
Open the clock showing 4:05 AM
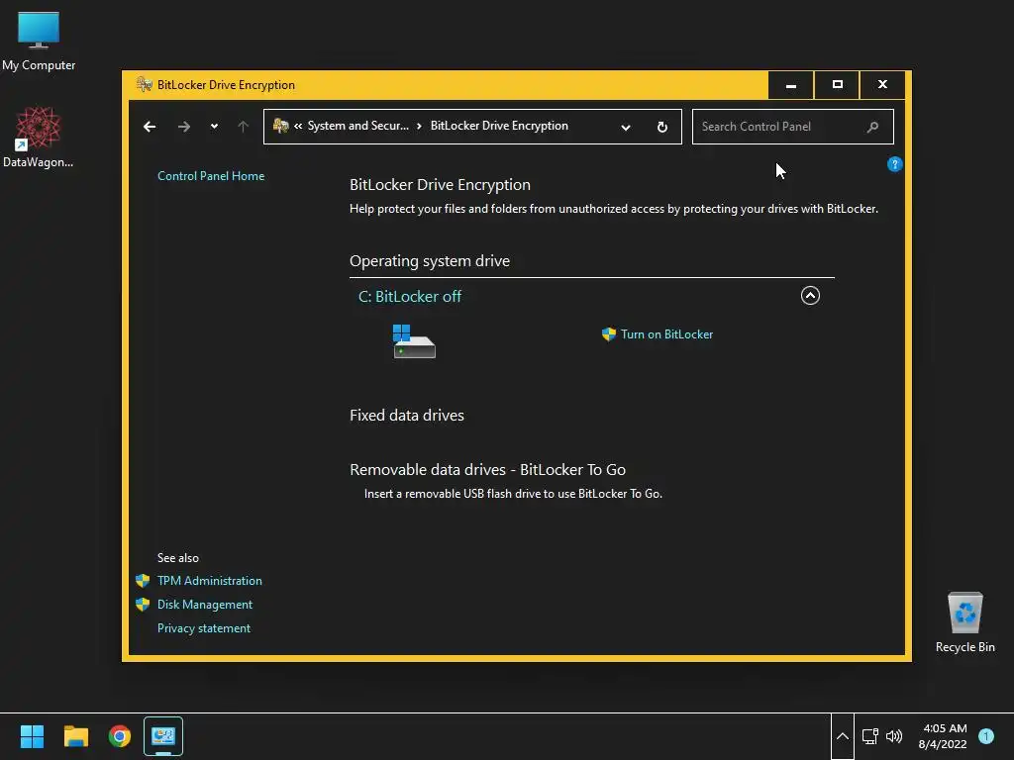tap(943, 736)
